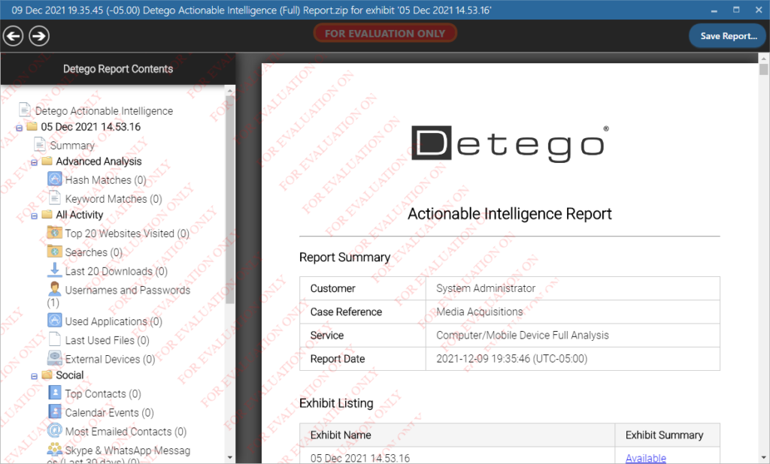Collapse the Advanced Analysis folder
Screen dimensions: 770x464
pos(35,162)
